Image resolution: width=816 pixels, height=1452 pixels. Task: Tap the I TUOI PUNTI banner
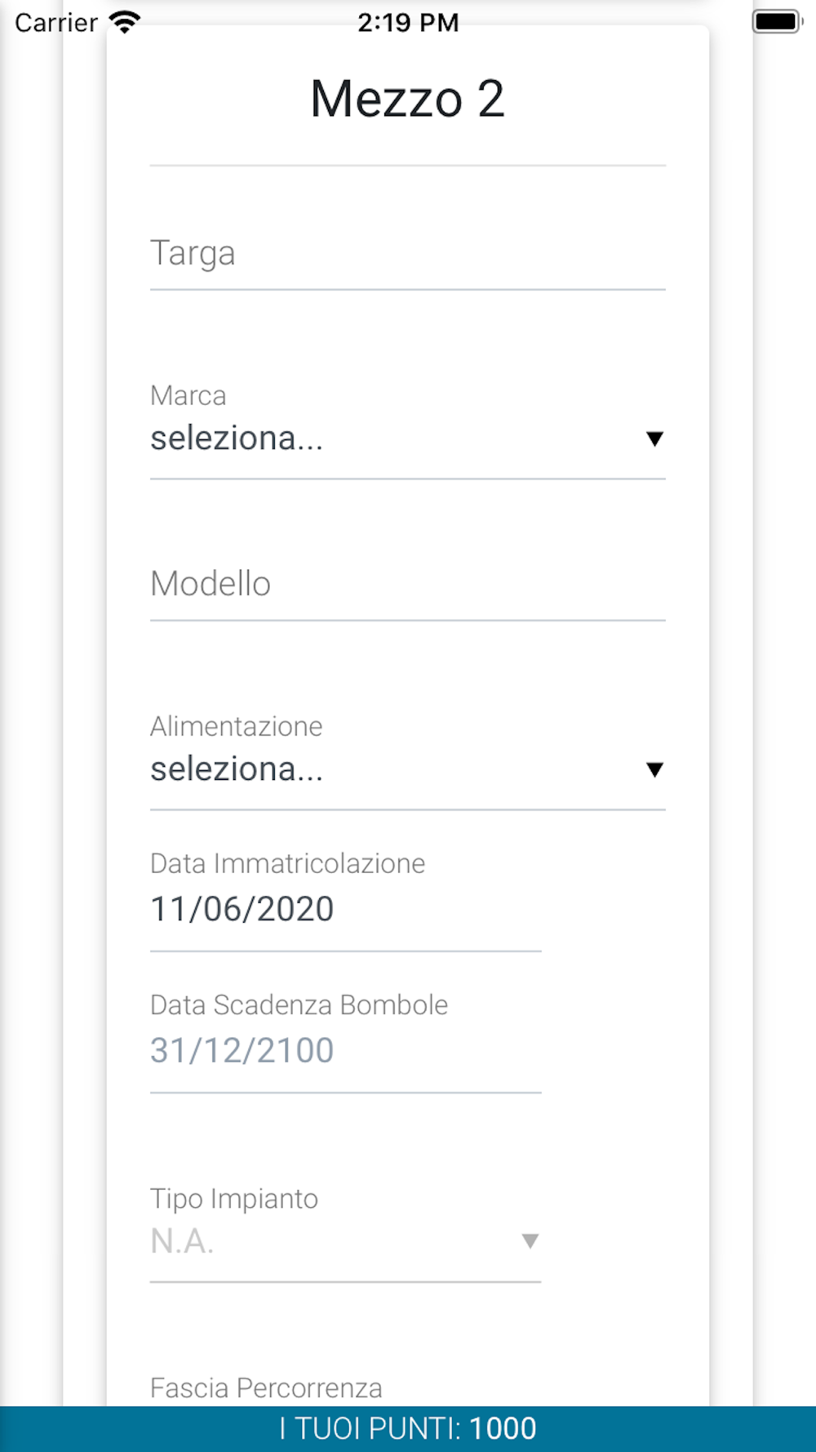pyautogui.click(x=408, y=1429)
